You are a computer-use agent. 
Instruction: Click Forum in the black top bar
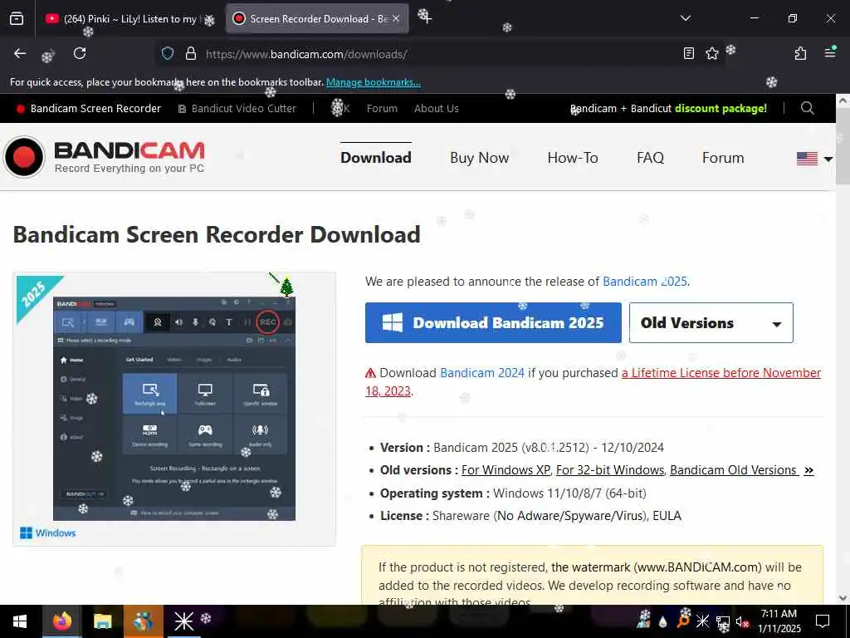click(x=382, y=109)
